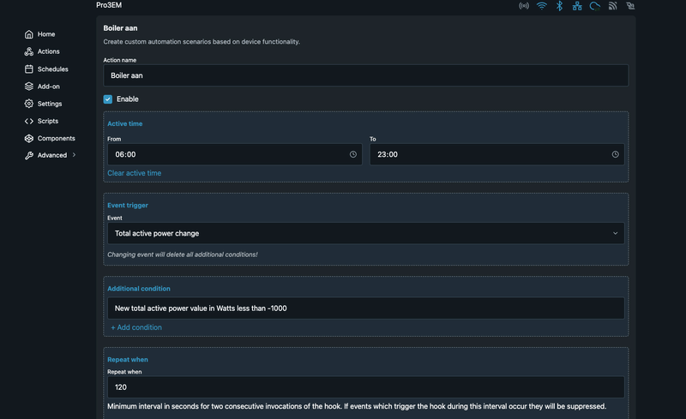Click the 'Minimum interval in seconds' help text
Viewport: 686px width, 419px height.
[357, 406]
